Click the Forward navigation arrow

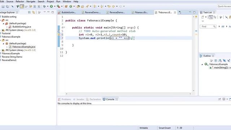(x=121, y=6)
